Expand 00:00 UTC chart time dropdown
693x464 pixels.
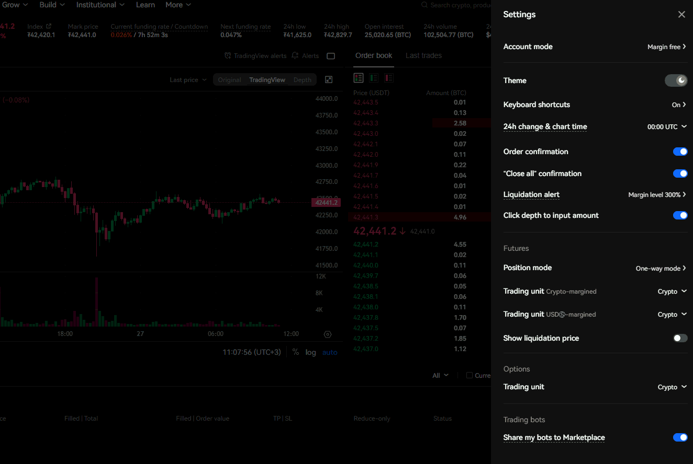pyautogui.click(x=667, y=126)
